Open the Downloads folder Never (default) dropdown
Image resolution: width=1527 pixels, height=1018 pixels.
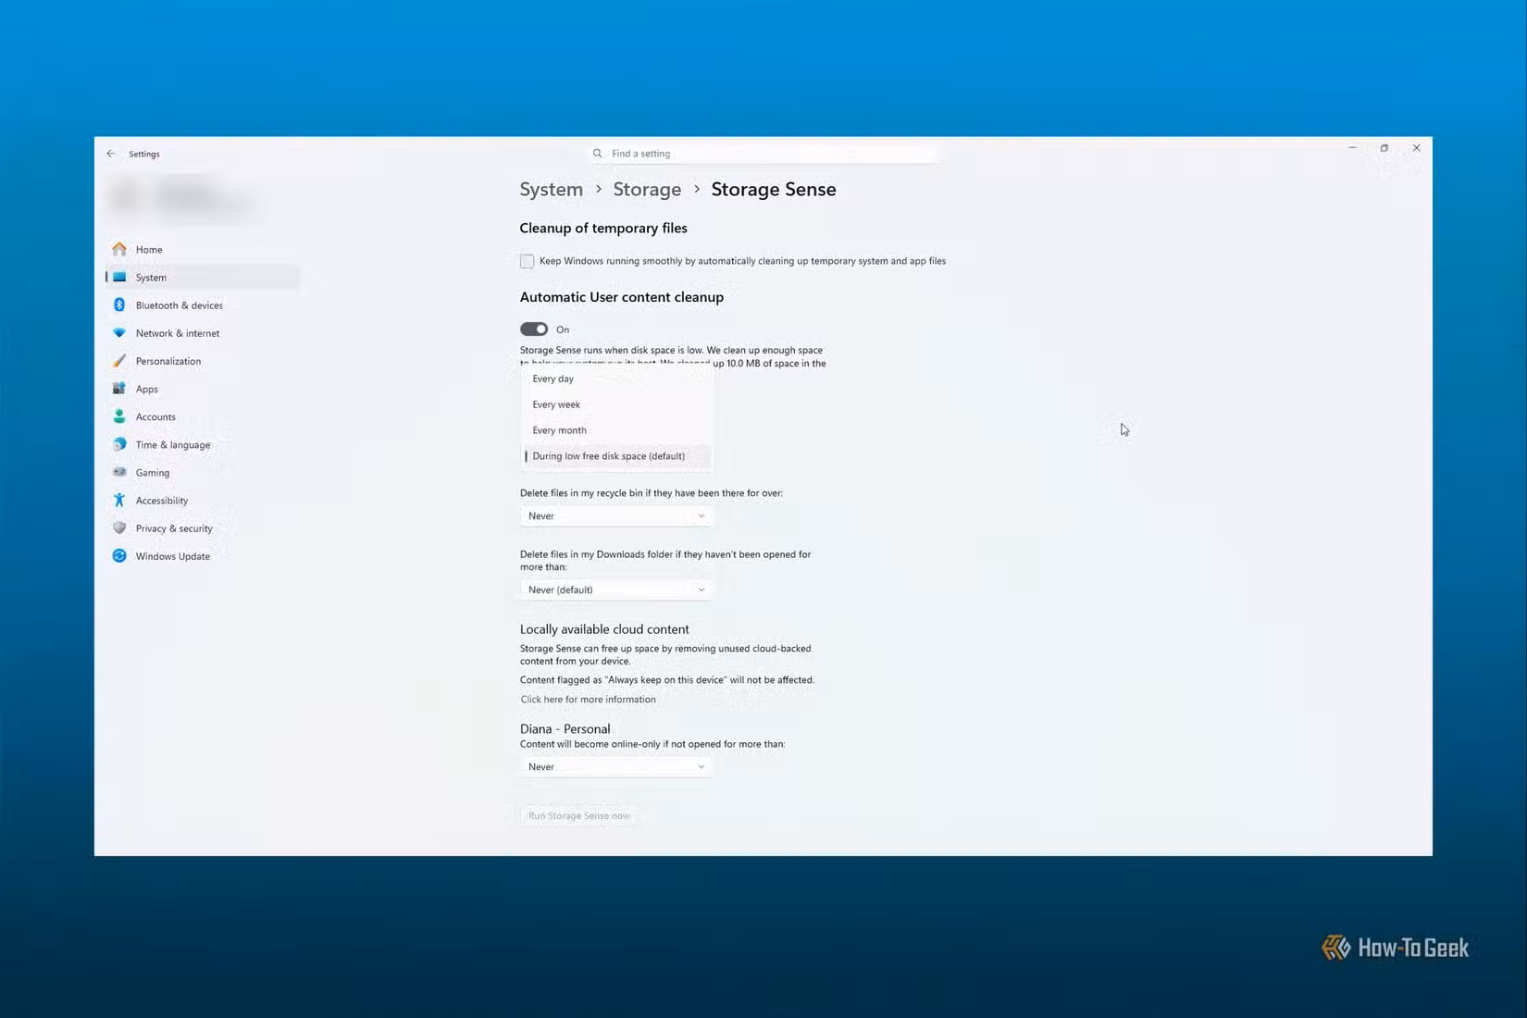click(x=615, y=590)
